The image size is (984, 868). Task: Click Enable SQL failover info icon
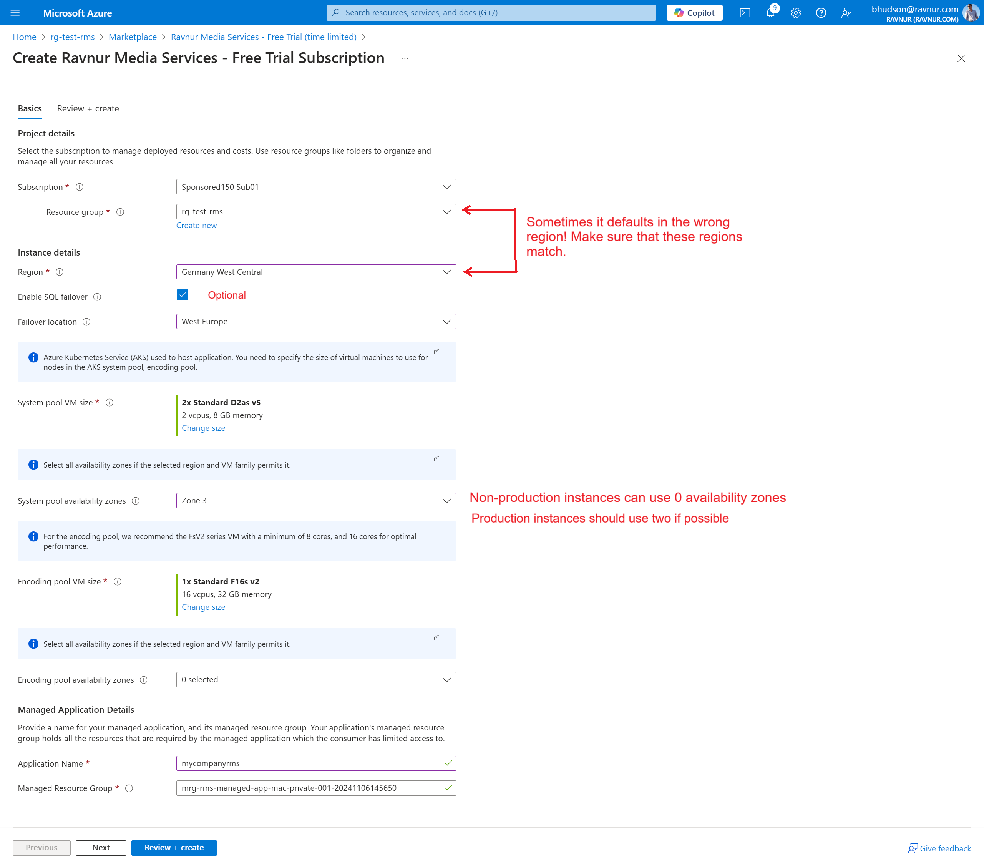(97, 297)
